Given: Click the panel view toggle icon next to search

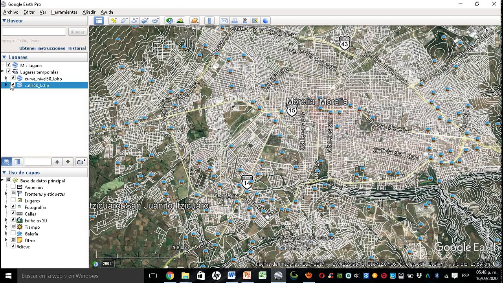Looking at the screenshot, I should coord(17,162).
